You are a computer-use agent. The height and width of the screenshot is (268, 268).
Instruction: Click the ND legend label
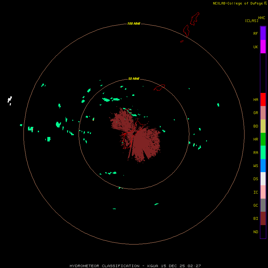point(255,232)
